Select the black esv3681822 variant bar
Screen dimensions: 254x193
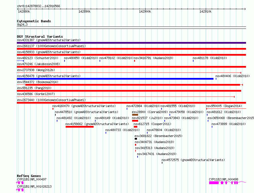tap(136, 139)
